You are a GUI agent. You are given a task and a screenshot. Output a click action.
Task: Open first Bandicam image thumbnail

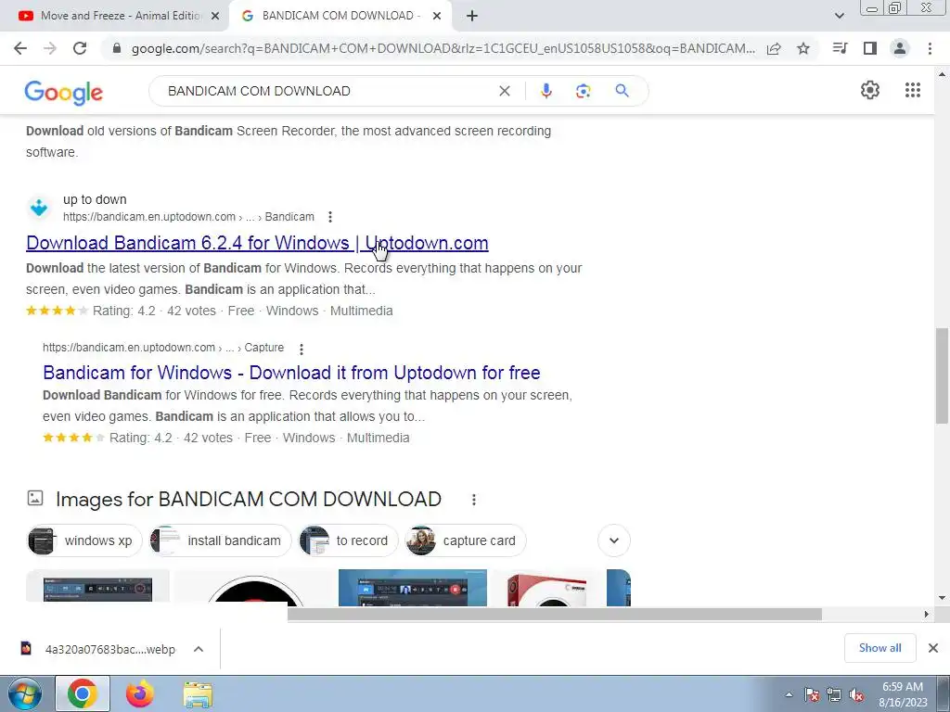click(x=97, y=587)
